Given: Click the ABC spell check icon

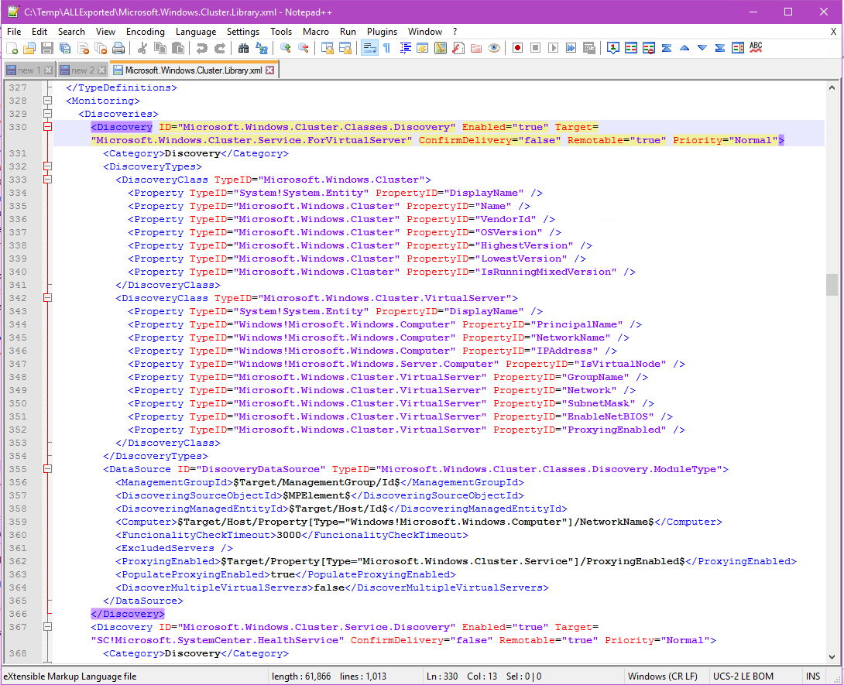Looking at the screenshot, I should coord(756,48).
